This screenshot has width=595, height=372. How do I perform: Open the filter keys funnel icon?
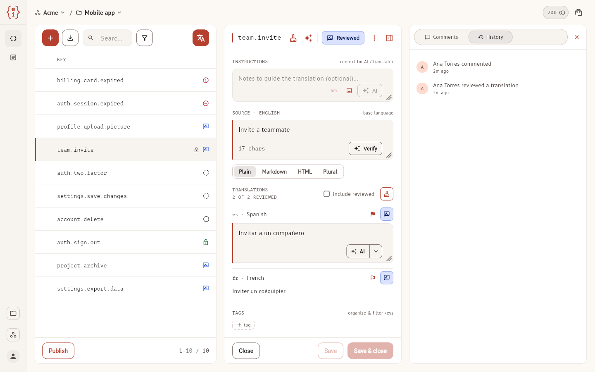[x=145, y=38]
